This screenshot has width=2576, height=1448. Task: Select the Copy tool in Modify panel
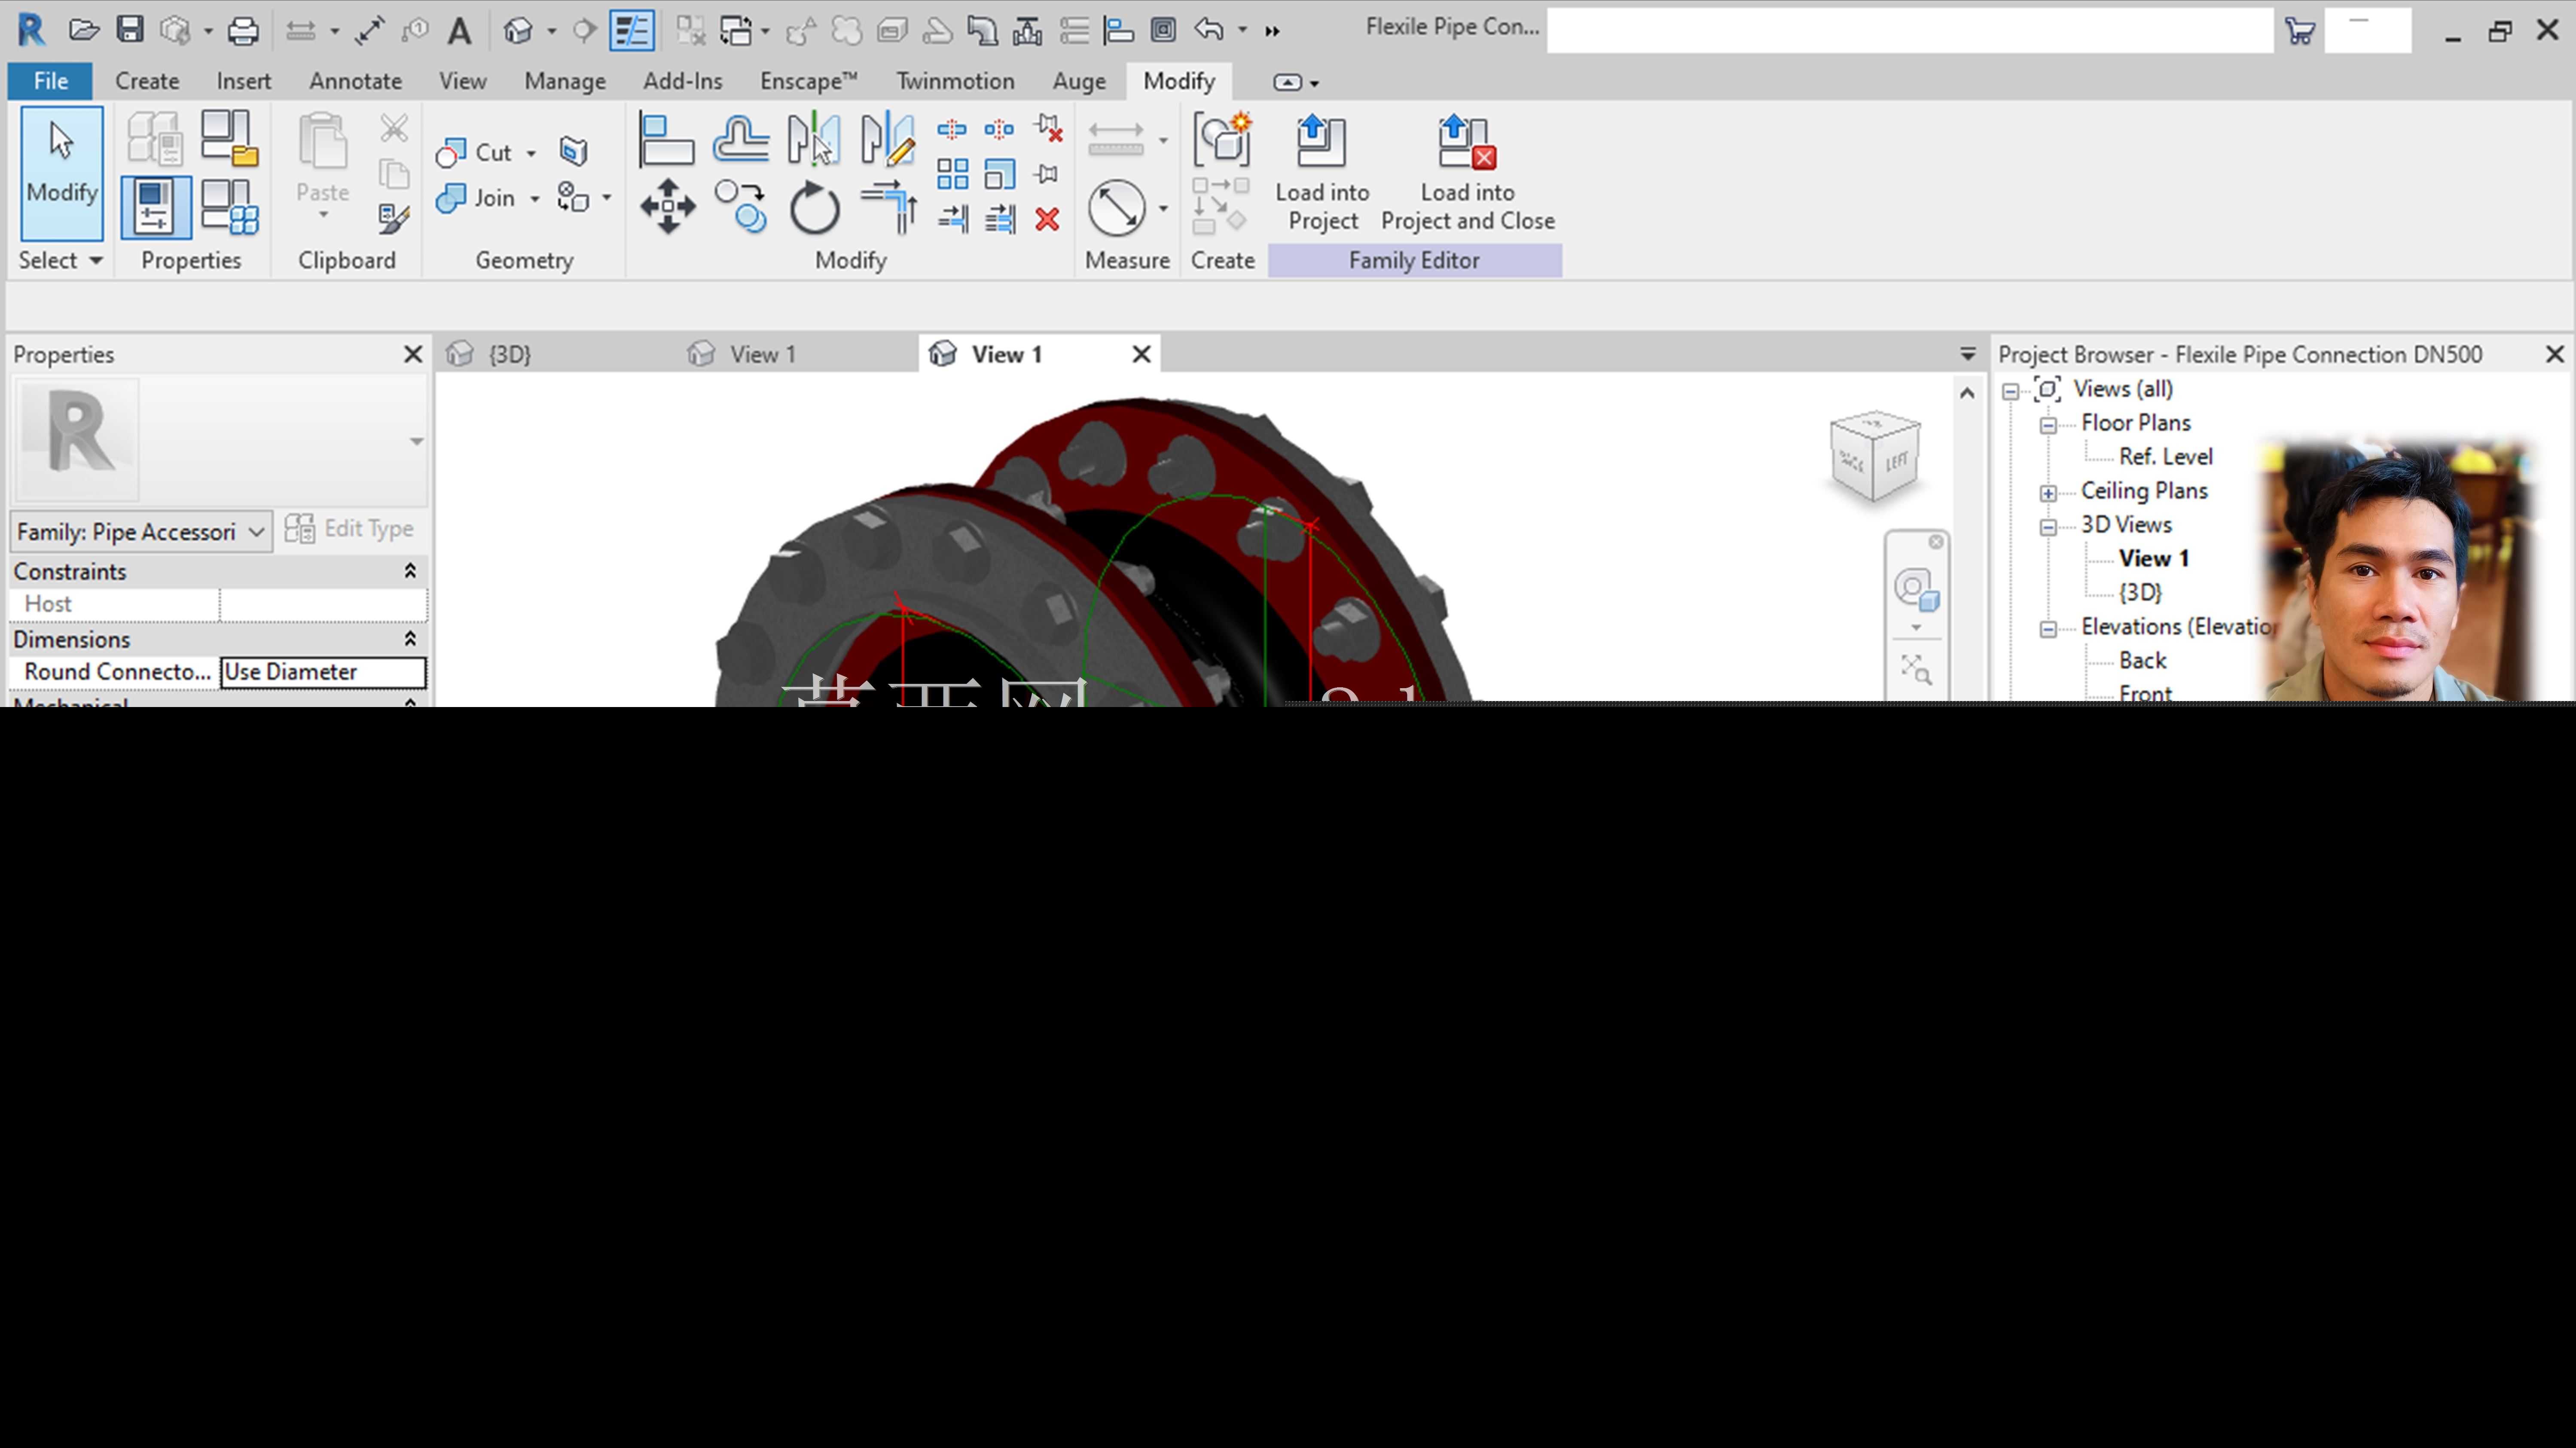pyautogui.click(x=741, y=207)
